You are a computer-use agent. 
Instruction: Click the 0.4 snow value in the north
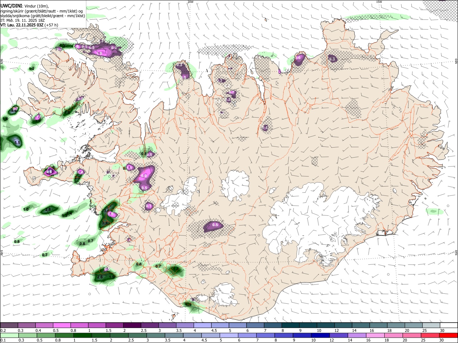[x=265, y=128]
